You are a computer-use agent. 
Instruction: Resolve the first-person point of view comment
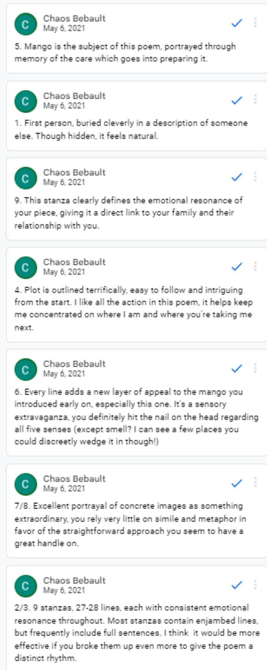[x=236, y=100]
